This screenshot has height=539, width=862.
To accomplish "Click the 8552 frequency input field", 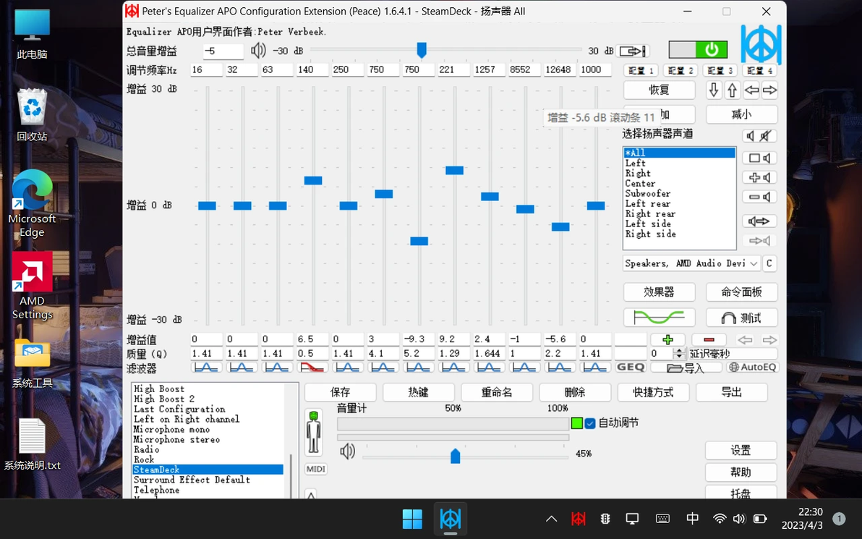I will [x=524, y=70].
